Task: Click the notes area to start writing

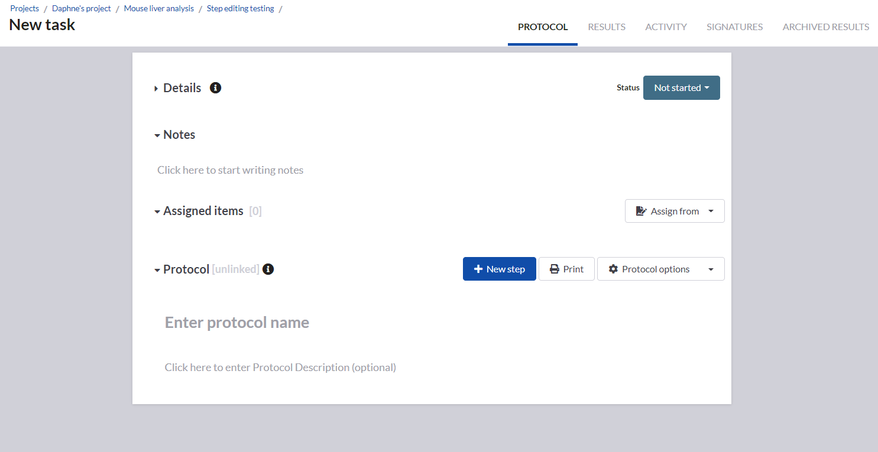Action: (x=230, y=170)
